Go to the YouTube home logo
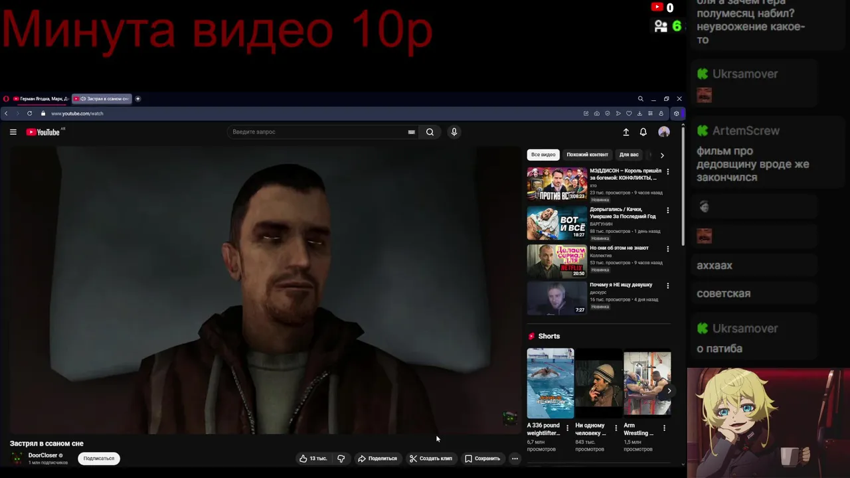 (x=43, y=132)
